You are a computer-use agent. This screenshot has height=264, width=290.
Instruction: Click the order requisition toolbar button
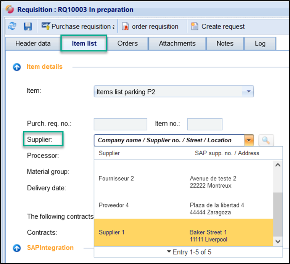pos(150,26)
